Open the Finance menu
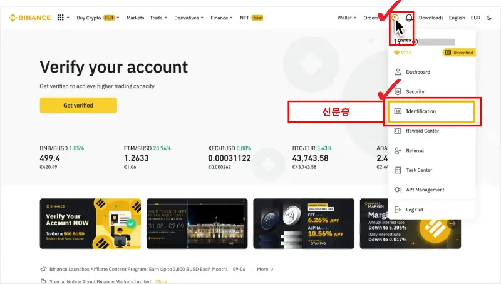Screen dimensions: 501x284 (x=222, y=18)
